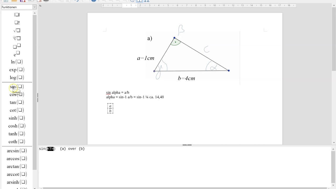Click the text line 'sin alpha = a/b'
This screenshot has height=189, width=336.
click(118, 92)
